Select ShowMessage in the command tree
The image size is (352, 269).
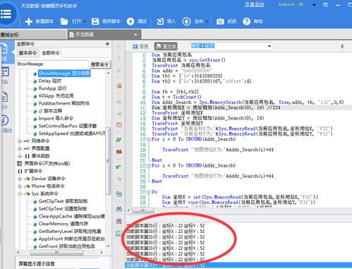tap(64, 73)
